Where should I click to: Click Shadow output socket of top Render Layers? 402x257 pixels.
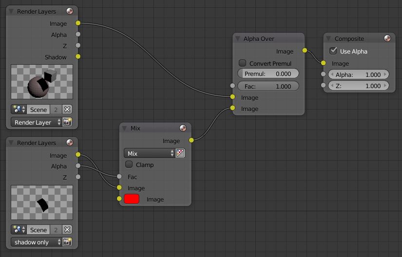click(78, 56)
